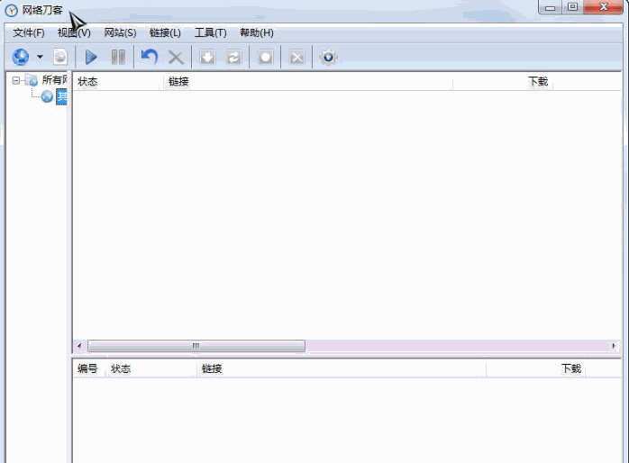Screen dimensions: 629x463
Task: Sort lower list by 状态 column header
Action: 151,368
